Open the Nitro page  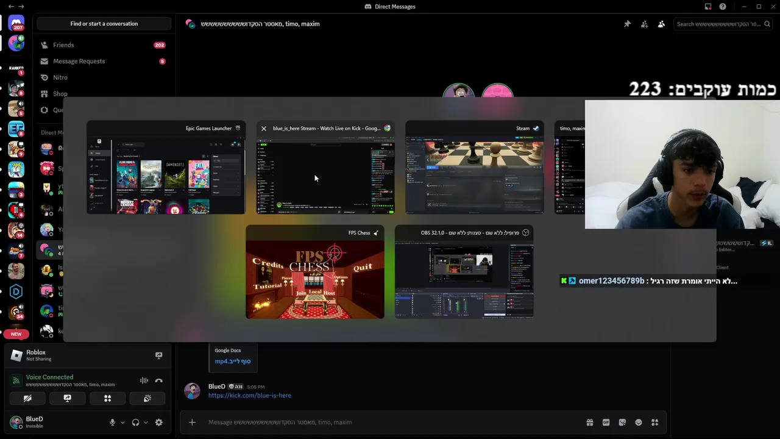(x=104, y=77)
